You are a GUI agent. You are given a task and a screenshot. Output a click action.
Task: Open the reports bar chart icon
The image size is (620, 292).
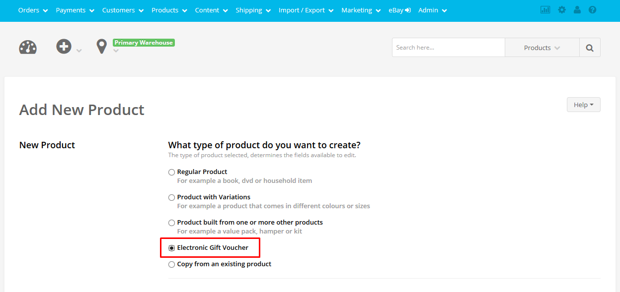point(545,10)
